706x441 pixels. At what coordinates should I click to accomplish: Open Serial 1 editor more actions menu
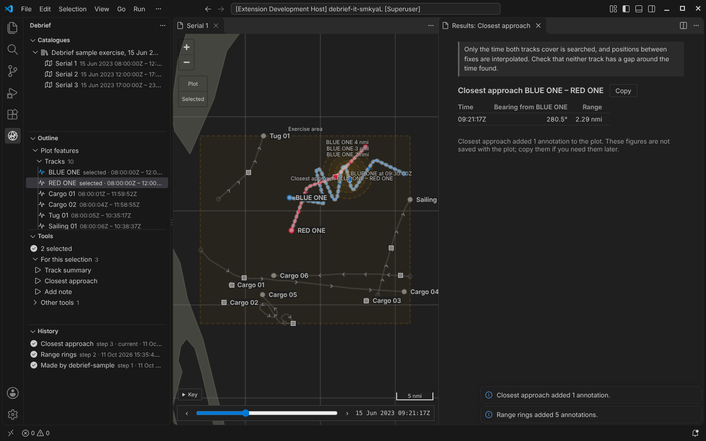pyautogui.click(x=431, y=25)
